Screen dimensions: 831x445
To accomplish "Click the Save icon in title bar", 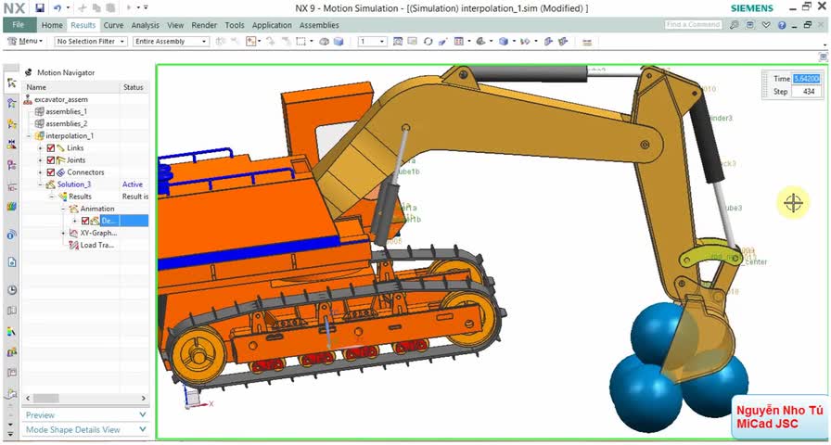I will click(40, 8).
